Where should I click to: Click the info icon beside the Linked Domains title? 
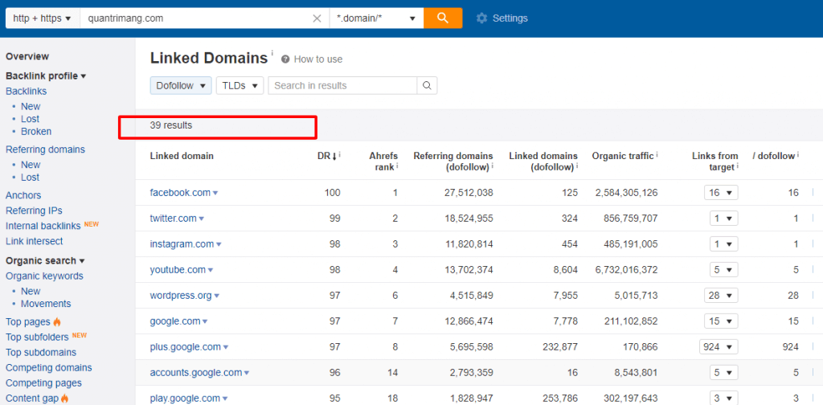(272, 53)
